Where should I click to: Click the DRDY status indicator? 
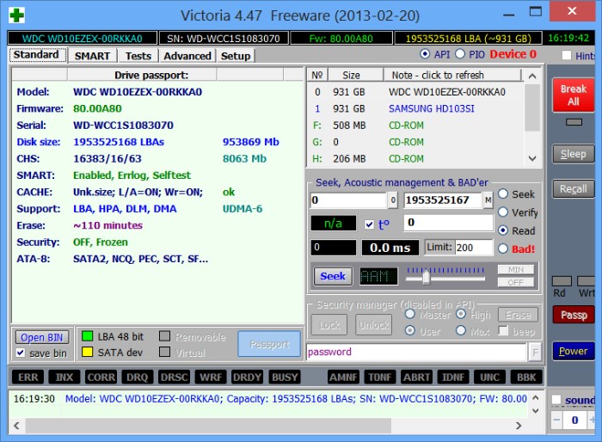click(247, 378)
